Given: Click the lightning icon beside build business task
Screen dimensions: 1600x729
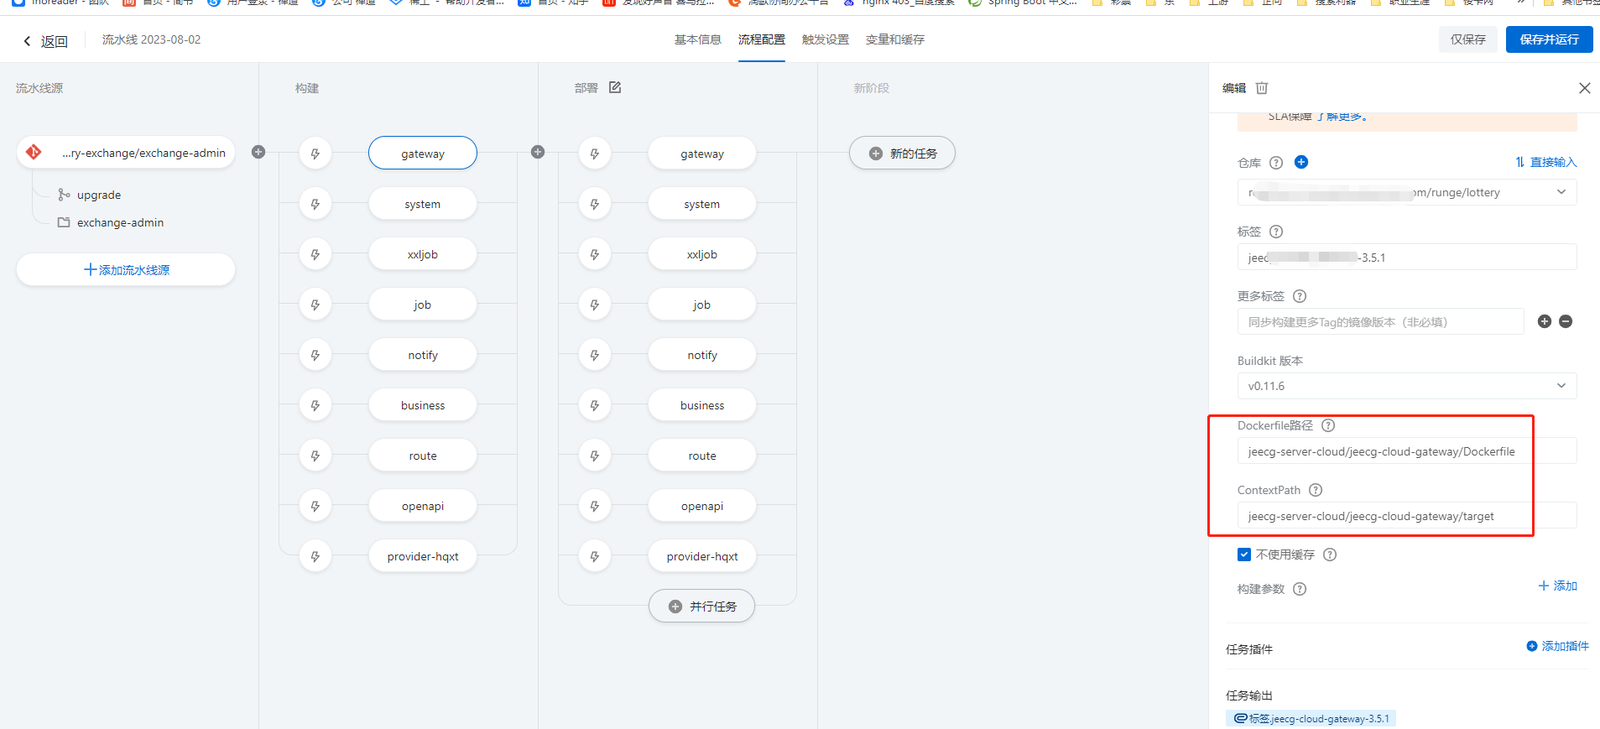Looking at the screenshot, I should pos(315,405).
